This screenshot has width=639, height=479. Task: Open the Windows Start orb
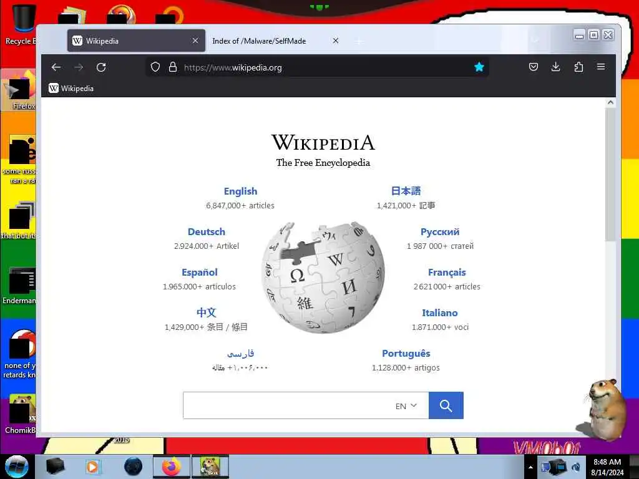16,467
